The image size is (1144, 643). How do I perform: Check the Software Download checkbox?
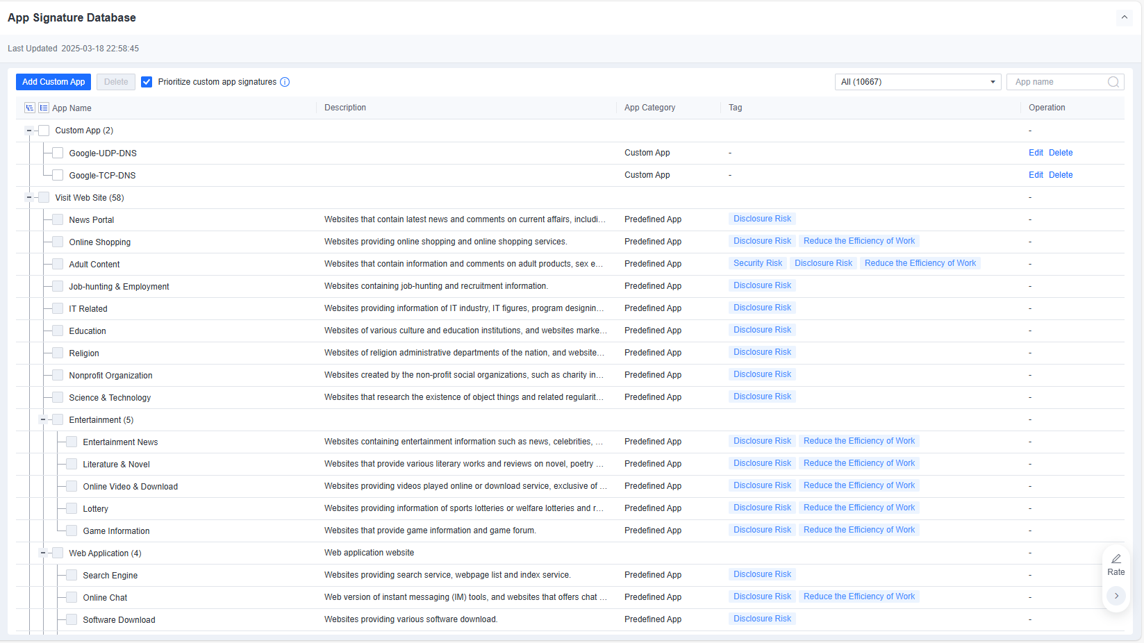72,619
